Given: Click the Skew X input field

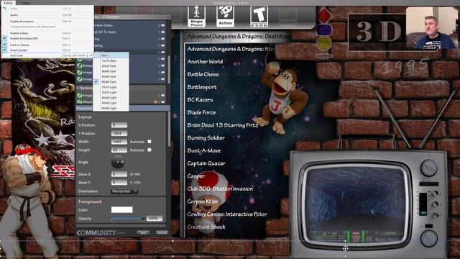Looking at the screenshot, I should click(x=119, y=174).
